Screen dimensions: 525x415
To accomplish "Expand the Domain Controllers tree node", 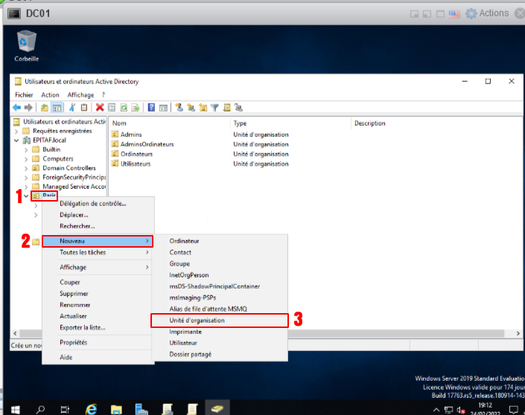I will pos(26,168).
